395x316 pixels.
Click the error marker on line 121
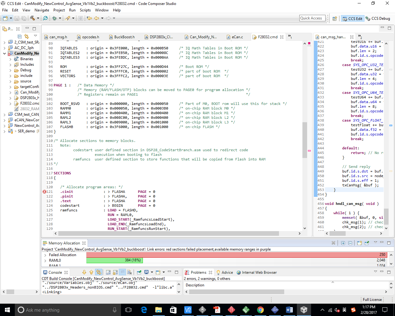[x=44, y=192]
